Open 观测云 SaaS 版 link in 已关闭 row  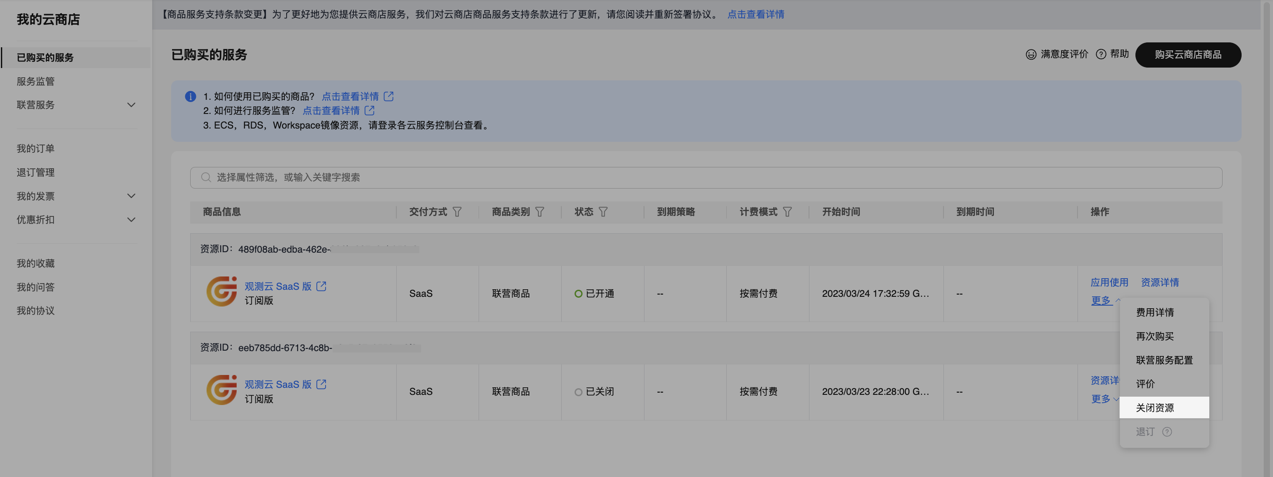tap(278, 384)
